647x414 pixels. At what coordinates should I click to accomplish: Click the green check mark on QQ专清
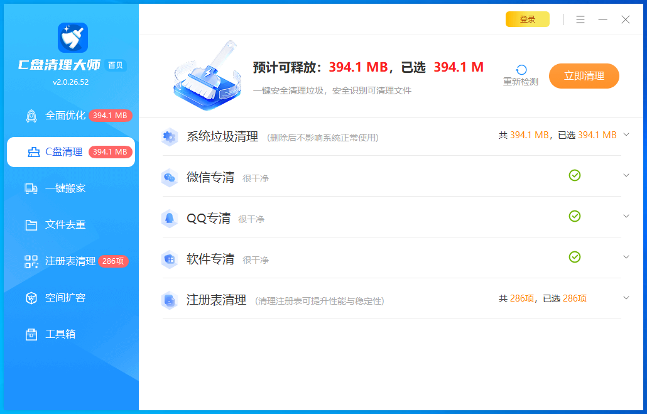pyautogui.click(x=574, y=216)
